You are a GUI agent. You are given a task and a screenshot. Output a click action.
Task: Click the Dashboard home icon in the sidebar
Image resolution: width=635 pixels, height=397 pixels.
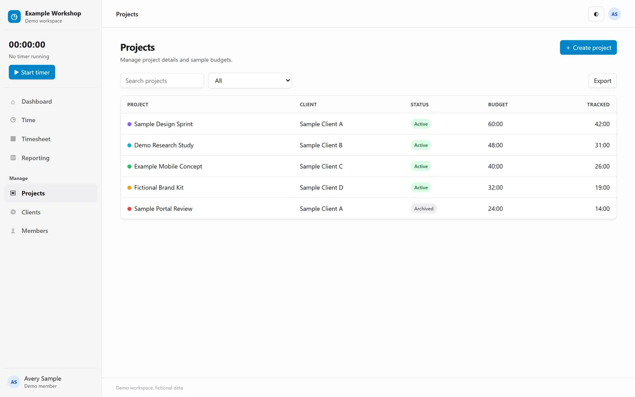click(x=13, y=102)
